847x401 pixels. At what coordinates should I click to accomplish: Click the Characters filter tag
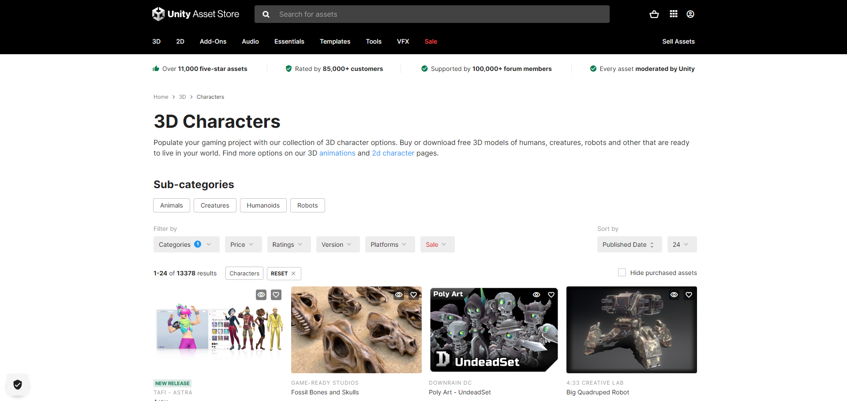[244, 273]
